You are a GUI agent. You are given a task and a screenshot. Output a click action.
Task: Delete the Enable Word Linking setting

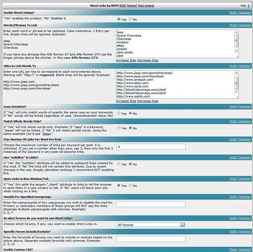click(x=244, y=12)
